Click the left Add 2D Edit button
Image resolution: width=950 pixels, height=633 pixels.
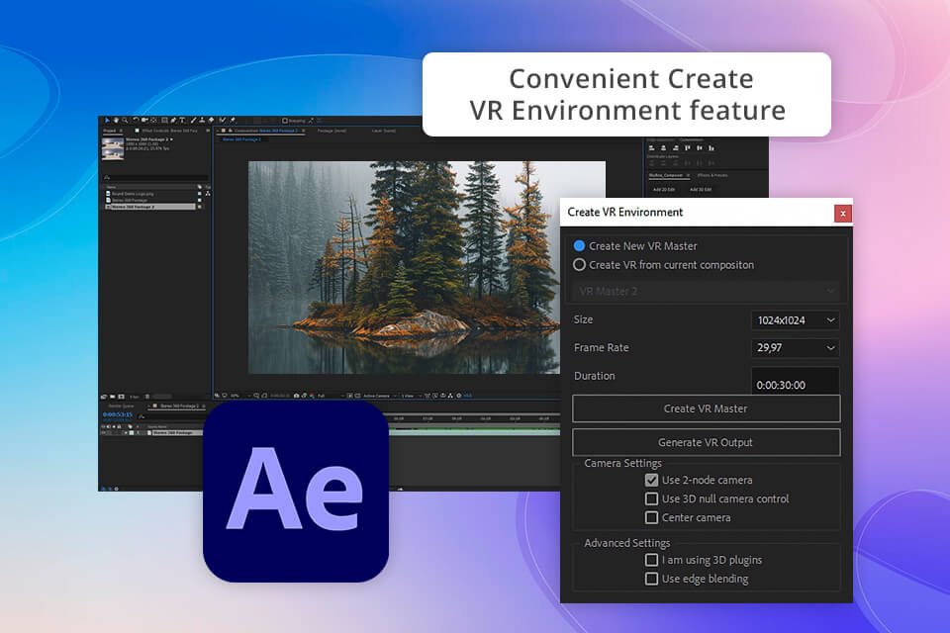(x=664, y=190)
